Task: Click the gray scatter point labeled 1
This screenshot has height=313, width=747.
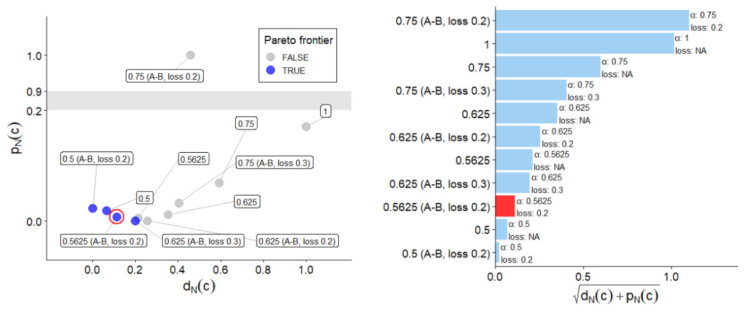Action: coord(306,126)
